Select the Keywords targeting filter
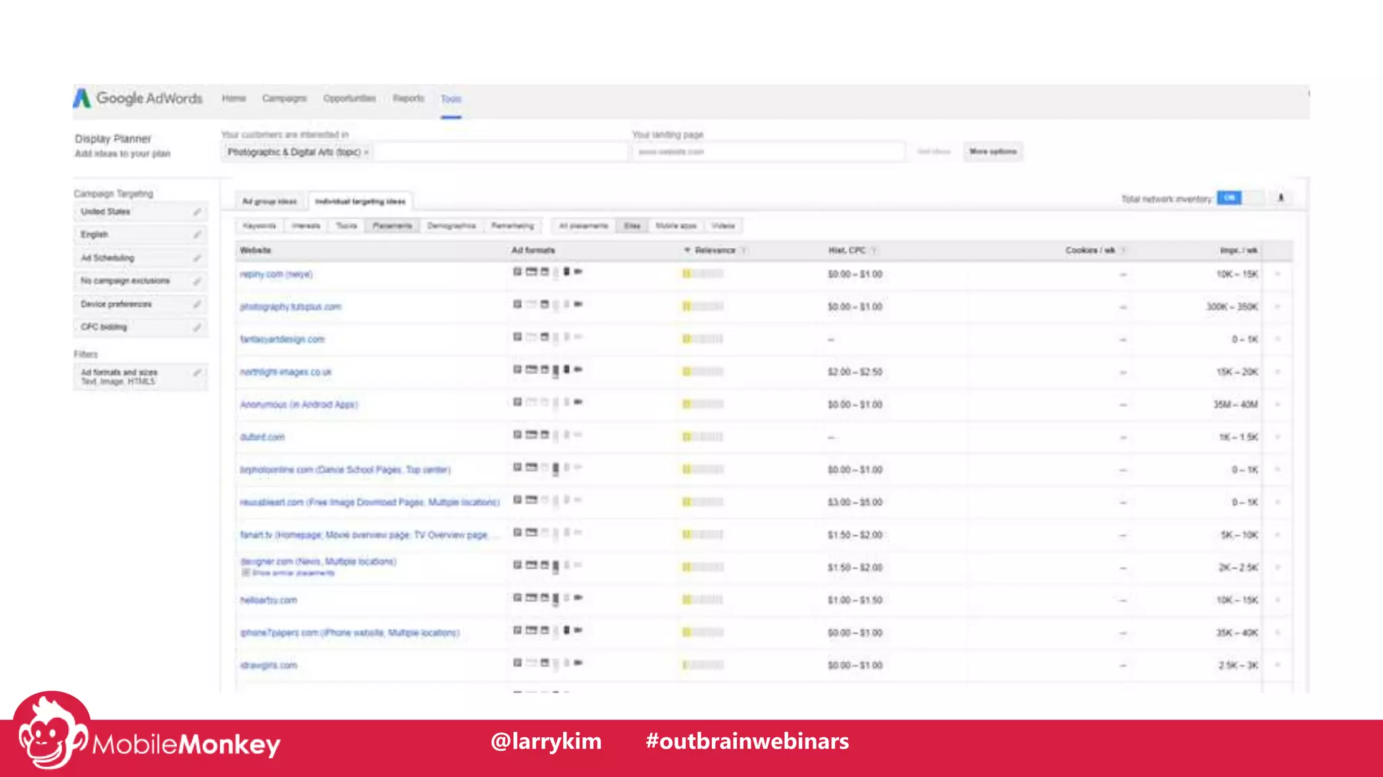This screenshot has width=1383, height=777. [x=259, y=226]
